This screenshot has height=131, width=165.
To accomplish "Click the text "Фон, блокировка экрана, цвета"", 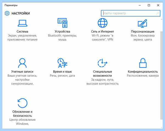I will (142, 38).
